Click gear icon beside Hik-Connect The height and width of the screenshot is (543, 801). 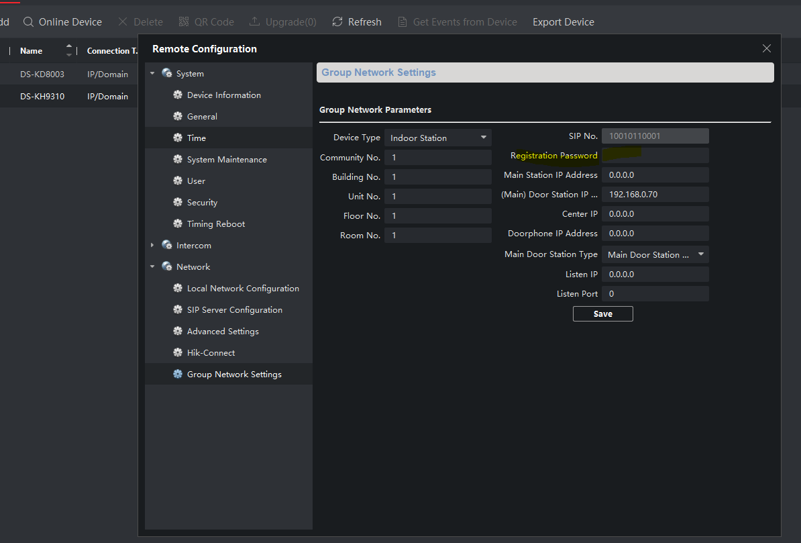point(178,353)
